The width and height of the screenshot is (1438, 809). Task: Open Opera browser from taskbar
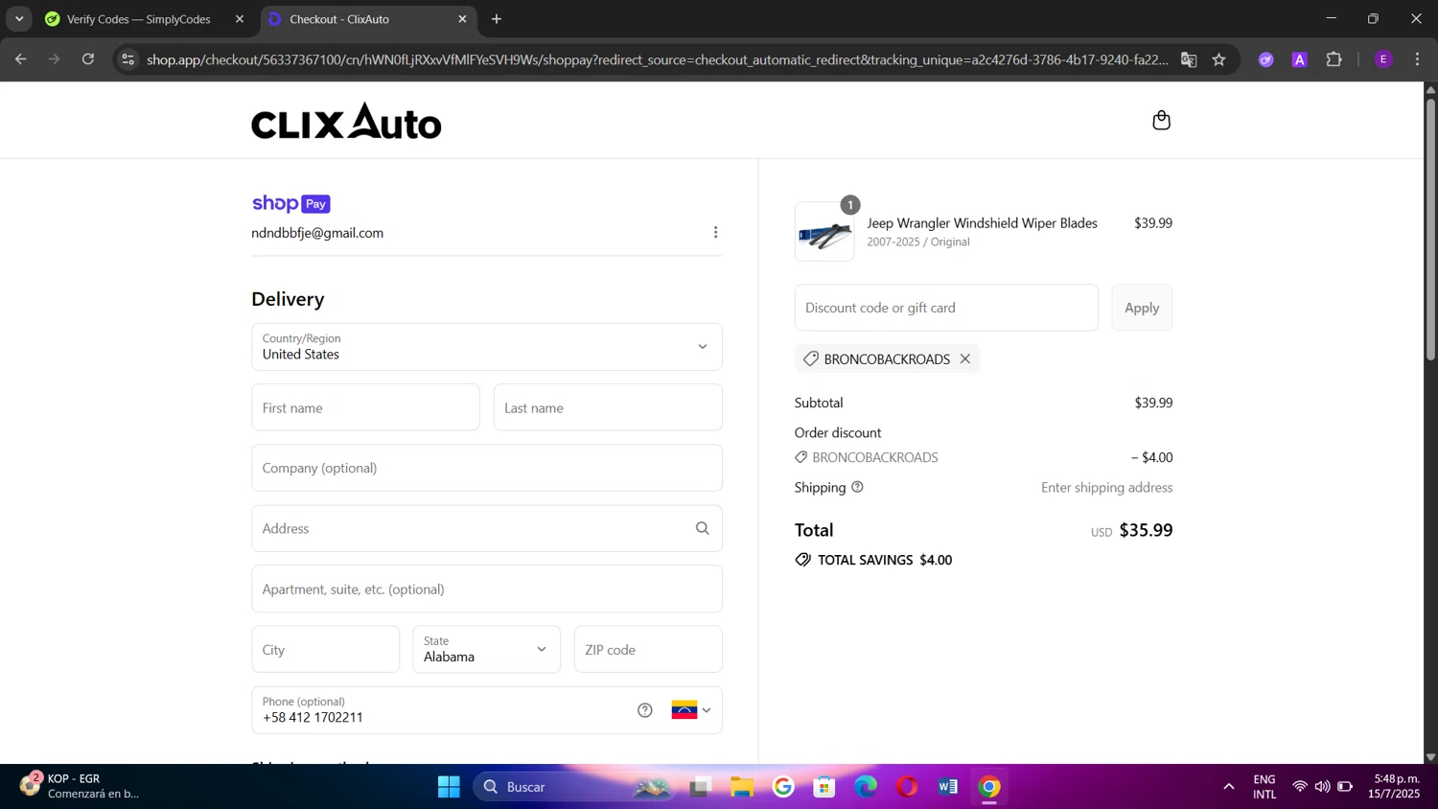pyautogui.click(x=907, y=787)
